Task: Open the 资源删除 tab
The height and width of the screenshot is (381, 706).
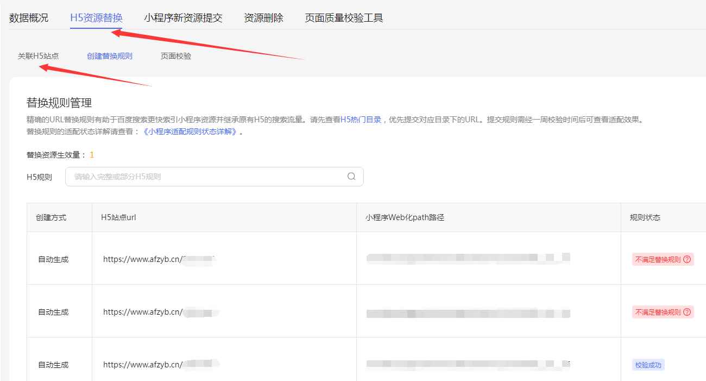Action: [263, 18]
